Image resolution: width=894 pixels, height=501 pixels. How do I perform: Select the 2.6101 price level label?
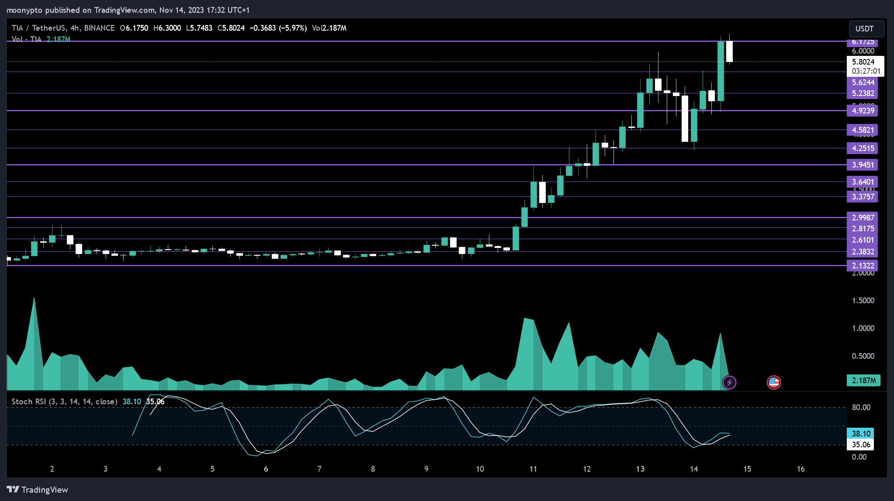tap(863, 240)
